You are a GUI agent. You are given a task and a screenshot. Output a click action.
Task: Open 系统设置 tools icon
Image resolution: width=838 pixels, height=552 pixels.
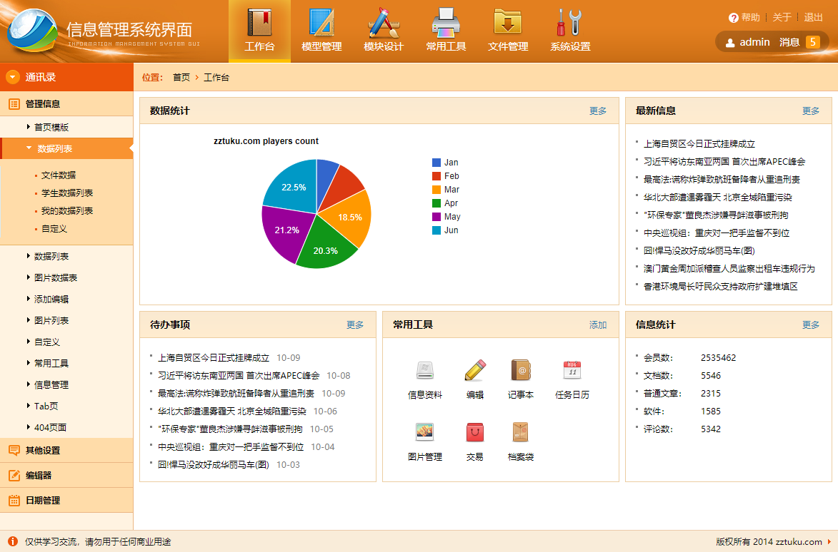pos(570,23)
